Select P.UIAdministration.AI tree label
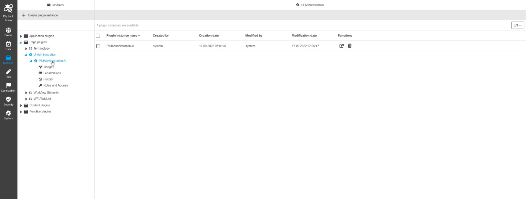The height and width of the screenshot is (199, 526). click(x=52, y=61)
